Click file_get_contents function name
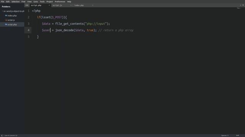 69,24
